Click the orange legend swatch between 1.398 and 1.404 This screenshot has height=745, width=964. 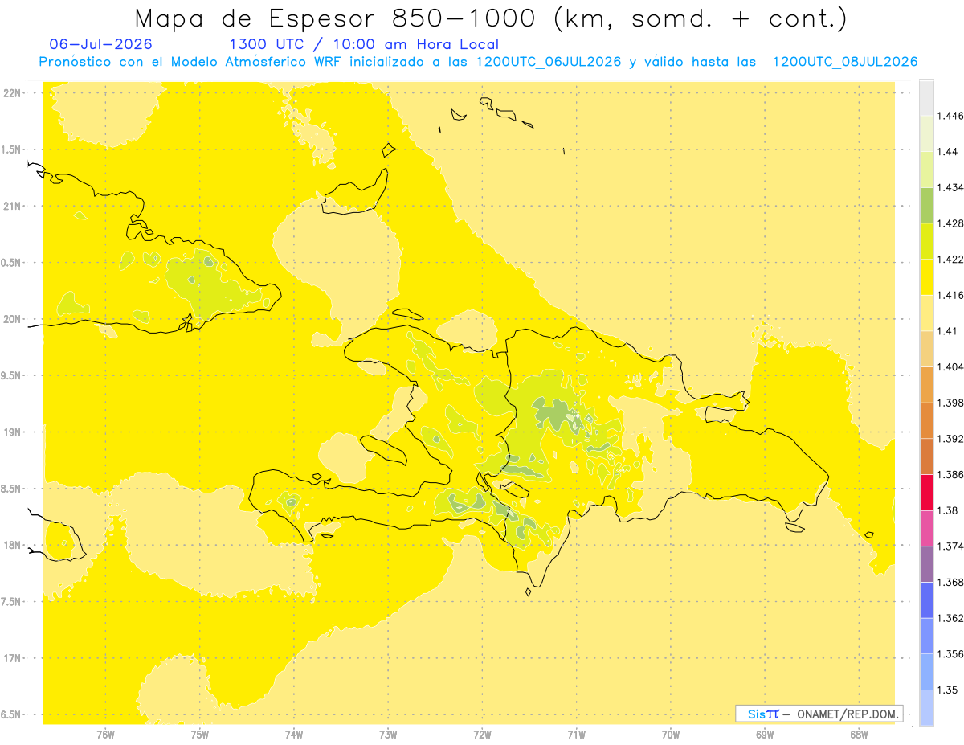[x=926, y=385]
